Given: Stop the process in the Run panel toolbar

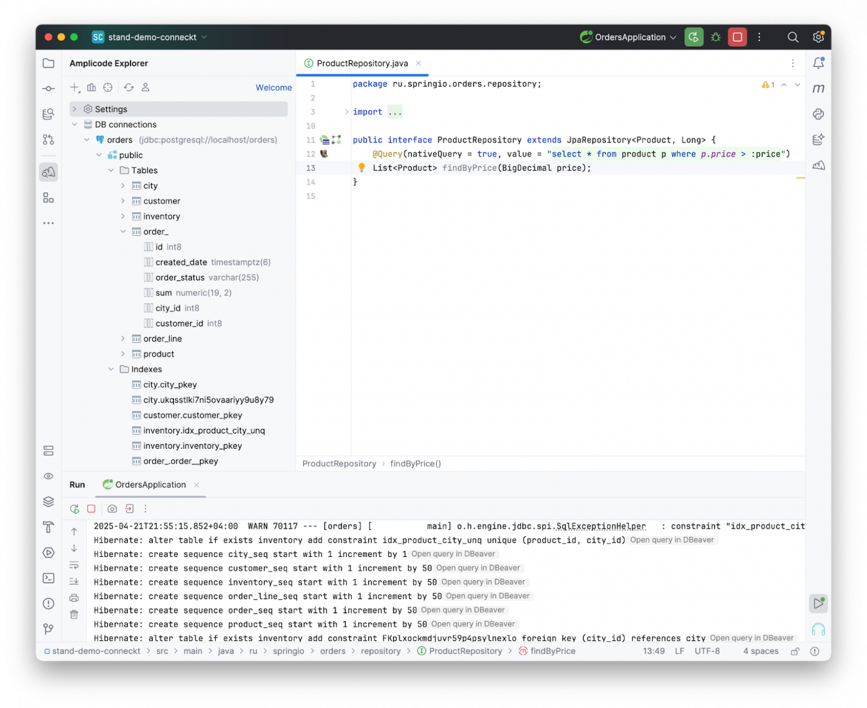Looking at the screenshot, I should 92,509.
